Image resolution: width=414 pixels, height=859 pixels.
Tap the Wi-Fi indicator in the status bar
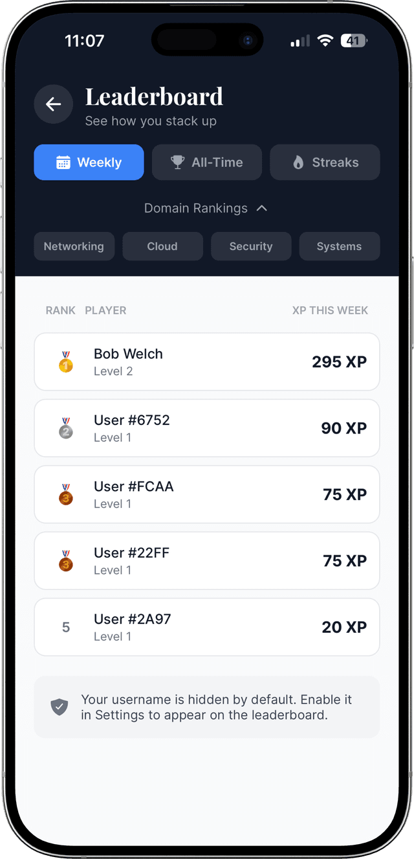tap(325, 40)
